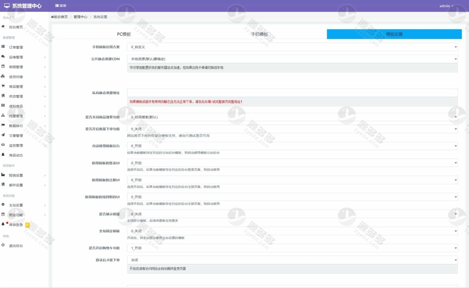Switch to the PC模板 tab
Viewport: 469px width, 288px height.
click(x=124, y=34)
